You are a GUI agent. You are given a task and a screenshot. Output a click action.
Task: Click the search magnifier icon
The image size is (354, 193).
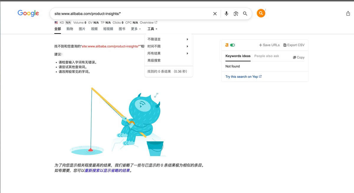click(245, 14)
